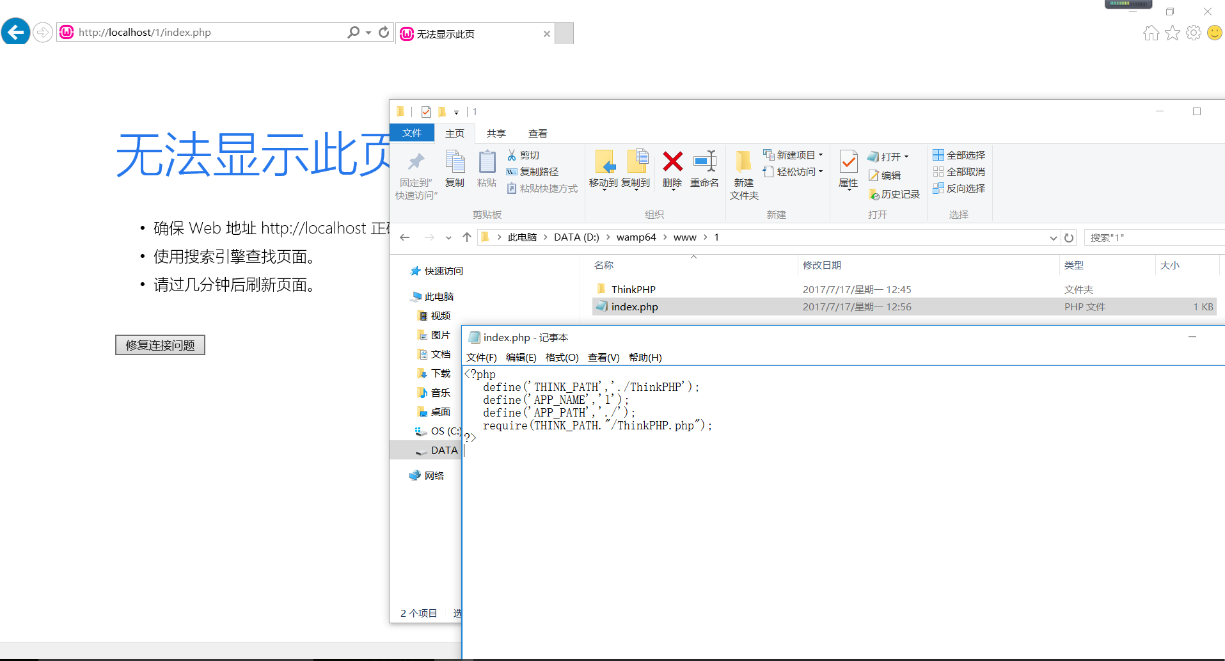Open the 轻松访问 dropdown
This screenshot has width=1225, height=661.
pyautogui.click(x=793, y=171)
